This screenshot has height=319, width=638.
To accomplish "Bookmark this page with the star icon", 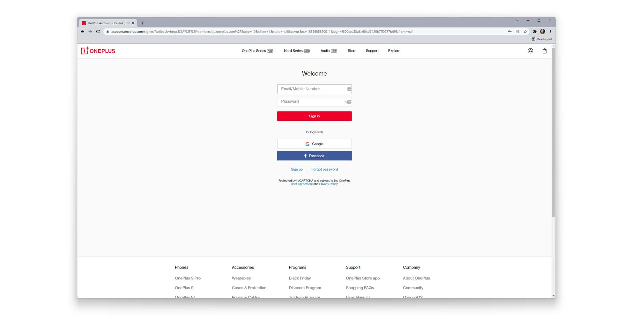I will (x=525, y=32).
